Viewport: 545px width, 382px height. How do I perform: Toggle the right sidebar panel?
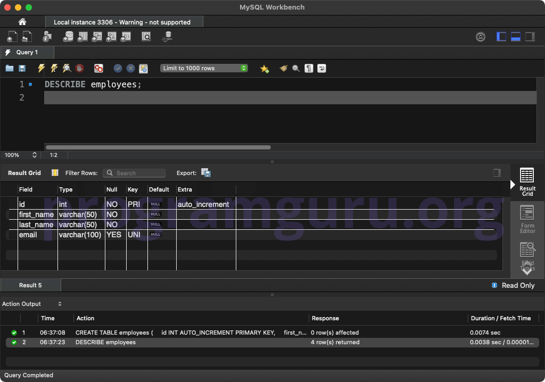pyautogui.click(x=530, y=37)
